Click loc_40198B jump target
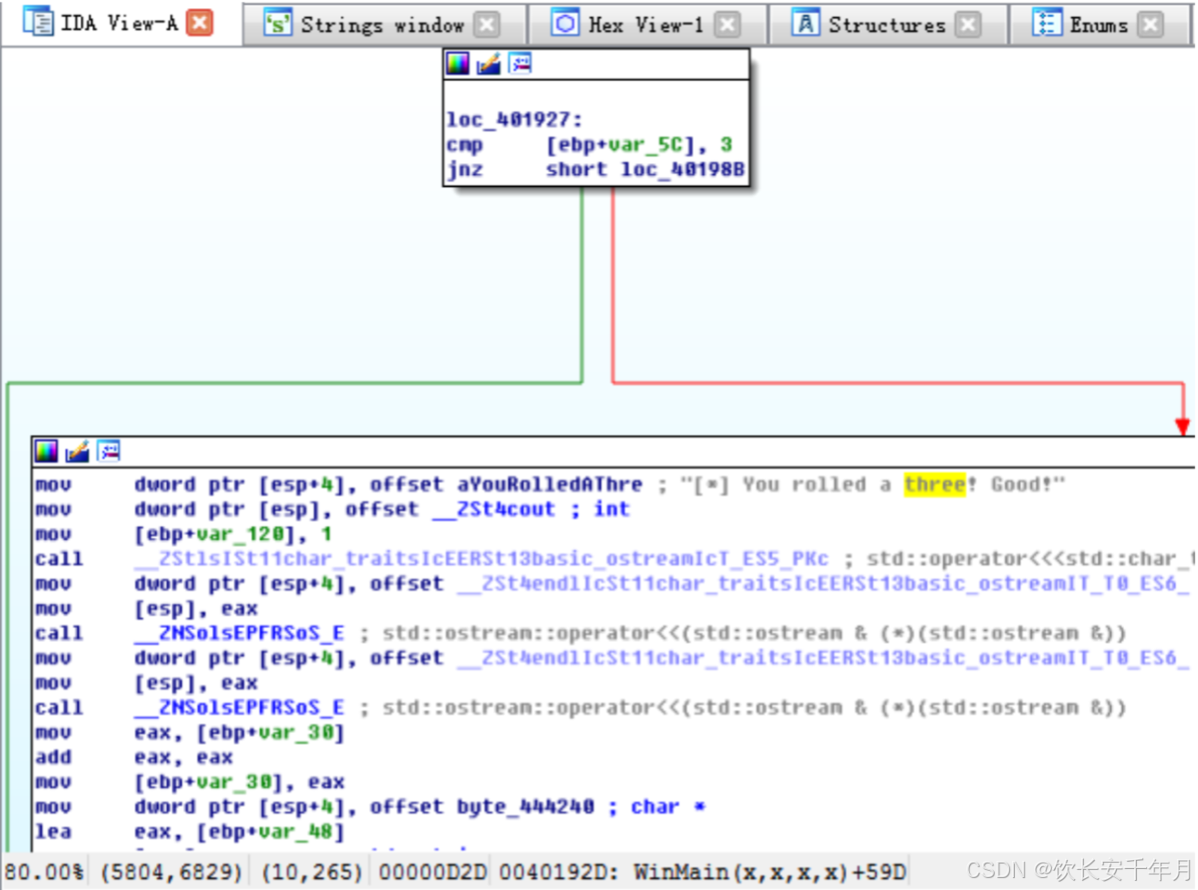Viewport: 1198px width, 890px height. click(x=683, y=170)
